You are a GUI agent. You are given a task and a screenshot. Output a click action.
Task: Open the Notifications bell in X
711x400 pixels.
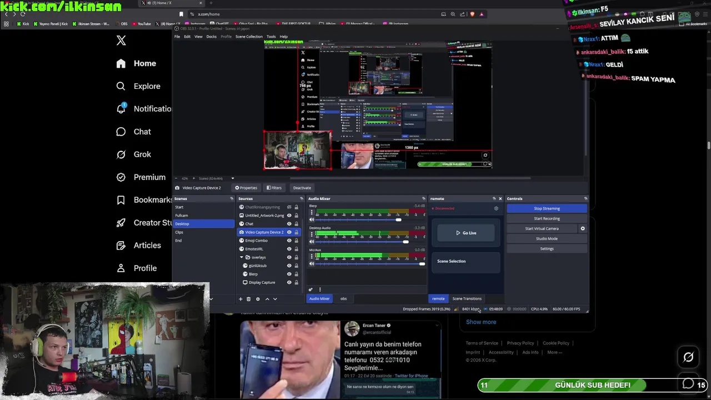[121, 108]
